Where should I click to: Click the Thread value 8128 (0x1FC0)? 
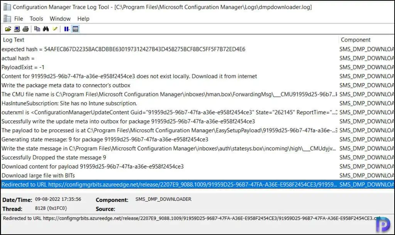pyautogui.click(x=51, y=208)
